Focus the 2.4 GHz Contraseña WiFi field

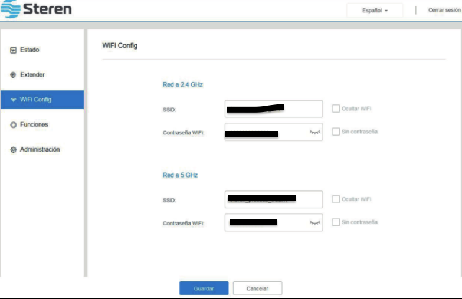(274, 132)
